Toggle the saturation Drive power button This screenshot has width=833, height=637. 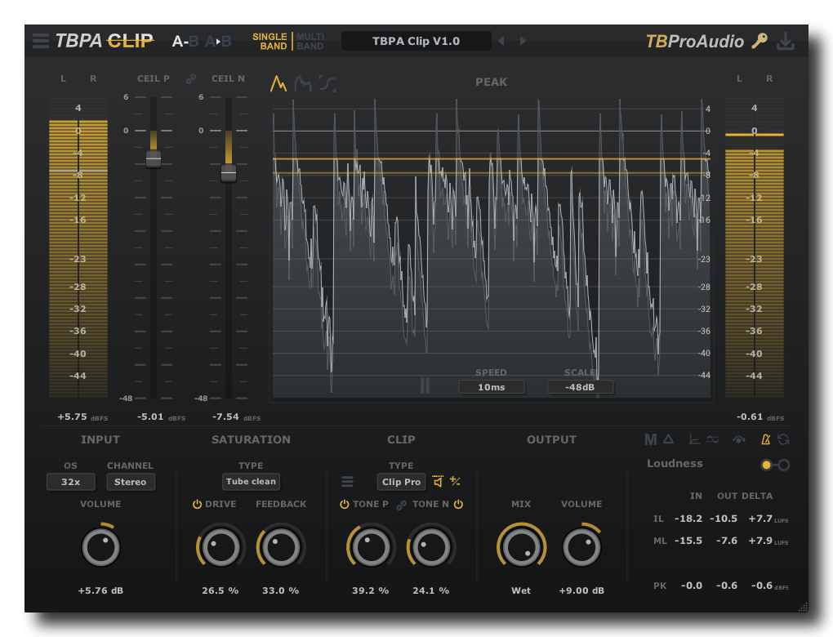tap(197, 505)
